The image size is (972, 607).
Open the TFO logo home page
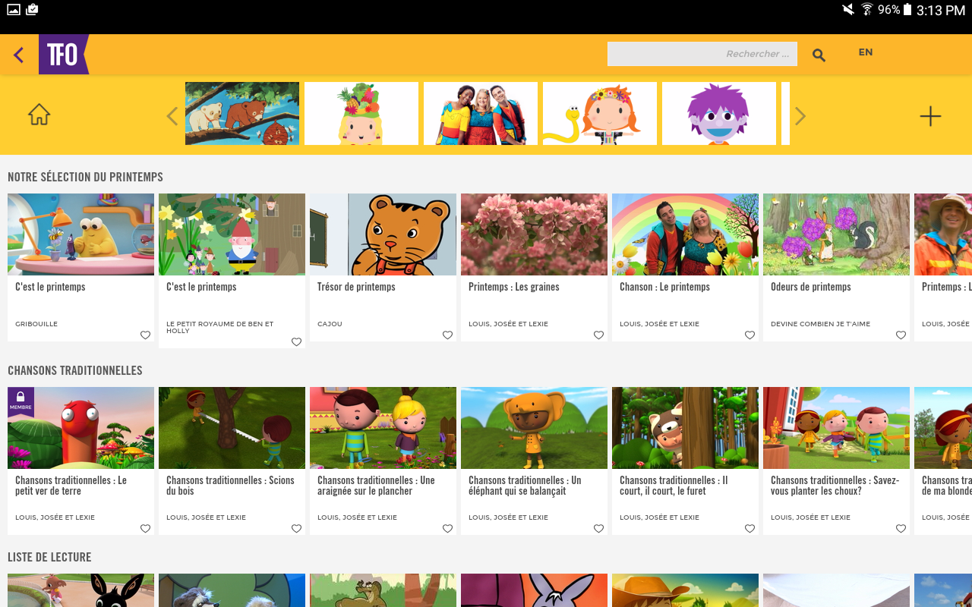point(64,55)
